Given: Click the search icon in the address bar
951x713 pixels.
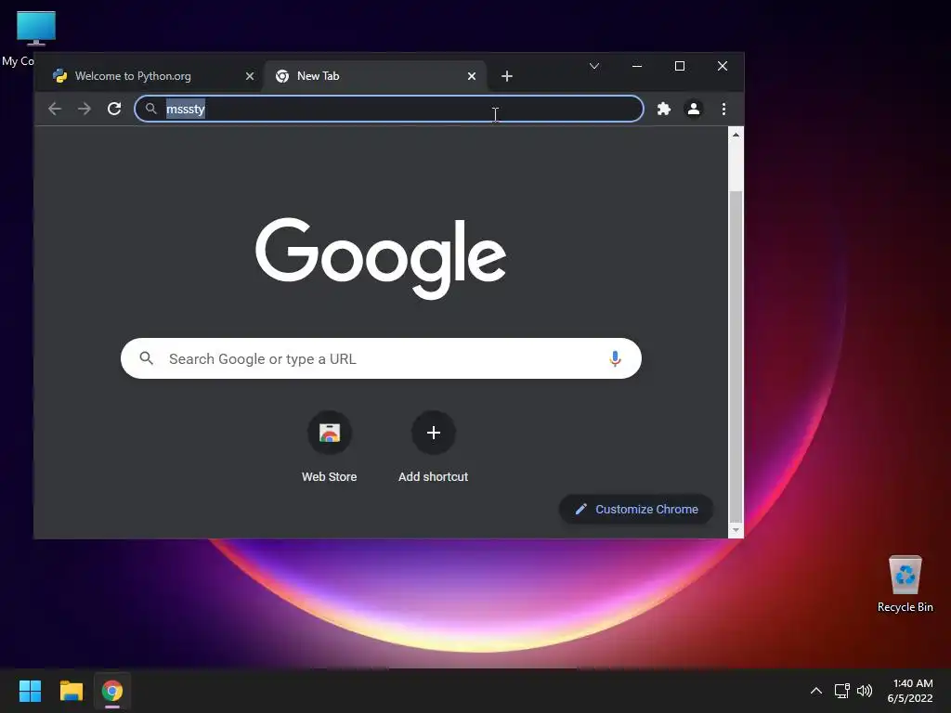Looking at the screenshot, I should (x=151, y=109).
